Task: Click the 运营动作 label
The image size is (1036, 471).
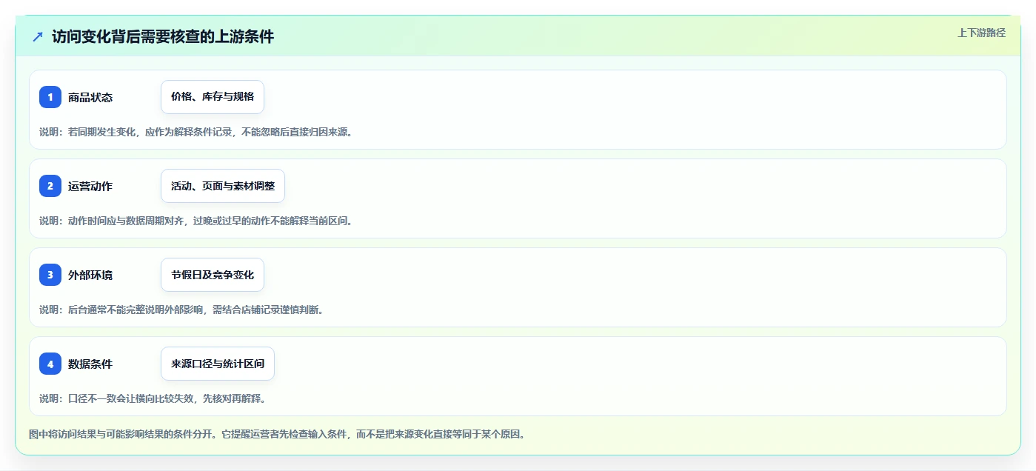Action: pos(90,187)
